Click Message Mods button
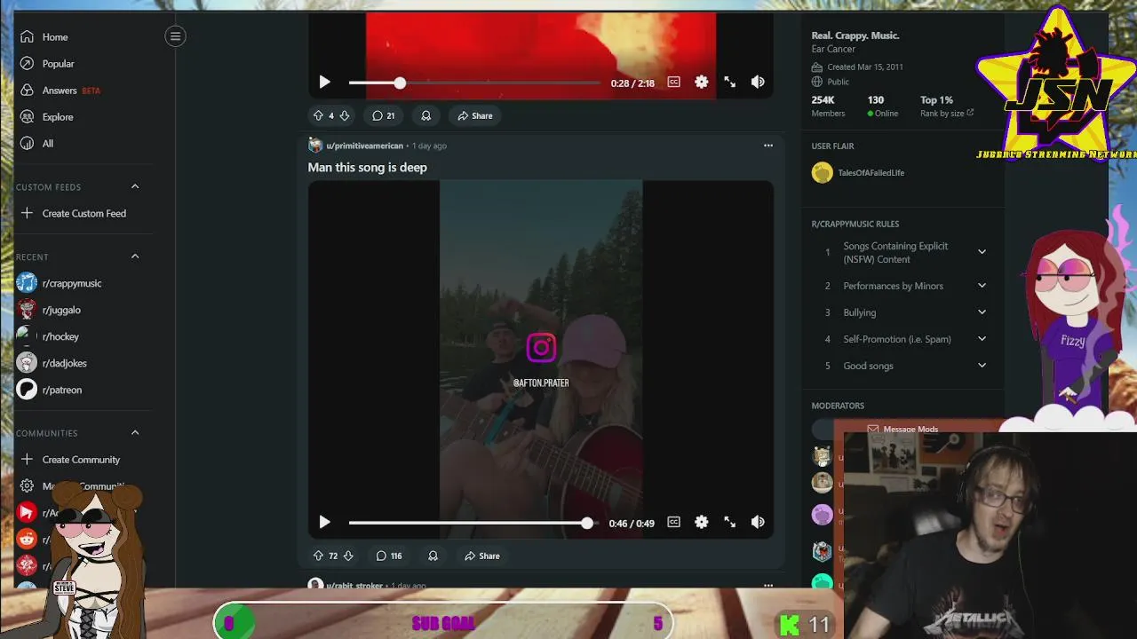The height and width of the screenshot is (639, 1137). [x=903, y=429]
